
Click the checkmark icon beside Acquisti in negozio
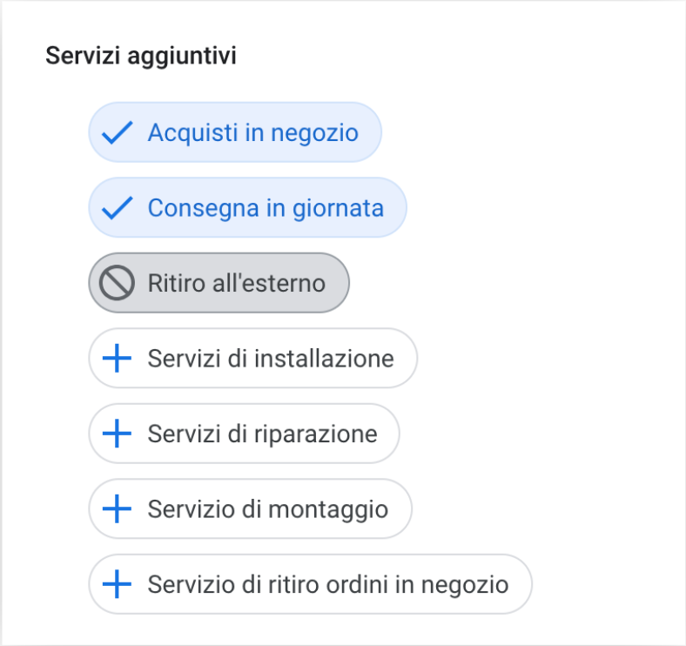tap(117, 132)
